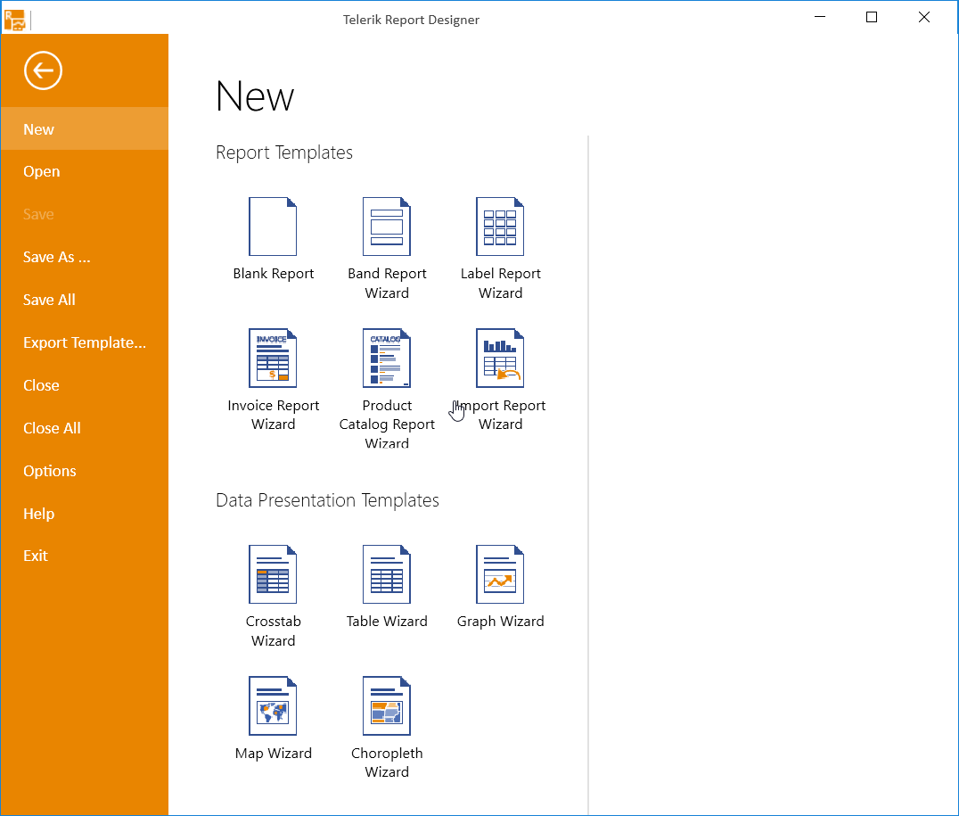Launch the Label Report Wizard icon
The height and width of the screenshot is (816, 959).
(x=500, y=227)
